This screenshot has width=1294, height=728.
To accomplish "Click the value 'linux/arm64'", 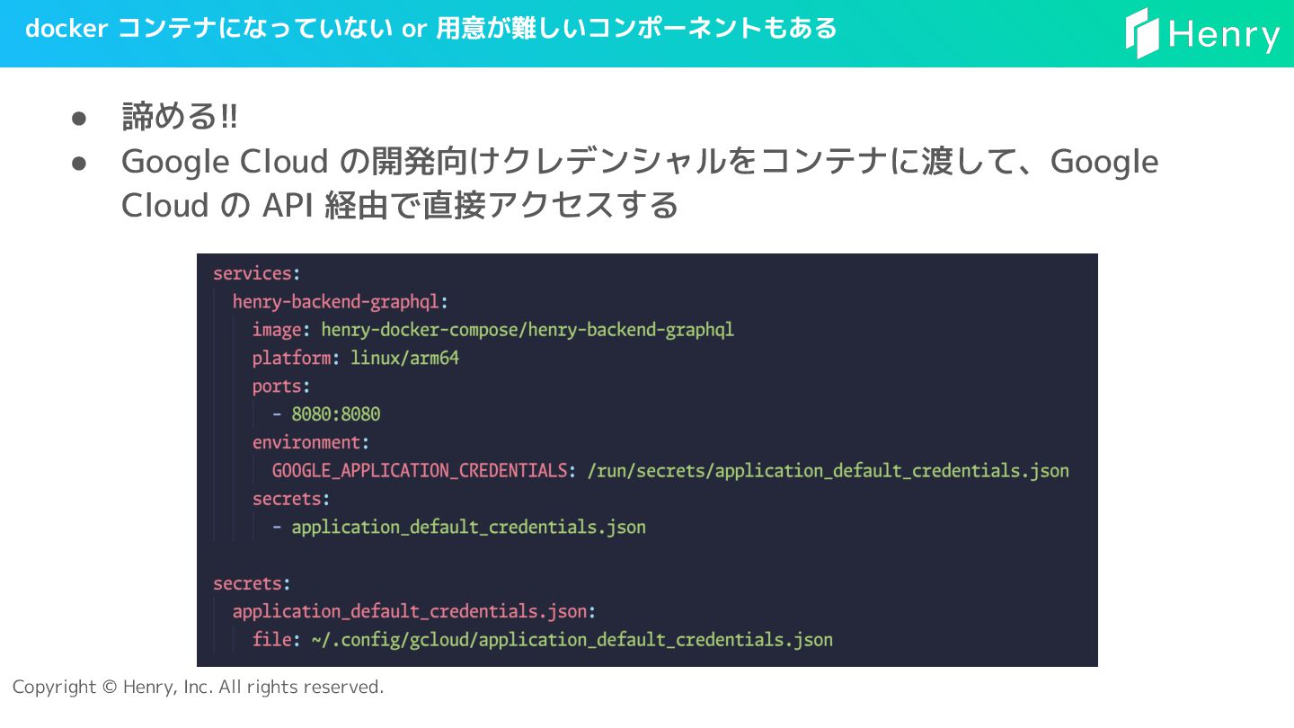I will click(404, 358).
